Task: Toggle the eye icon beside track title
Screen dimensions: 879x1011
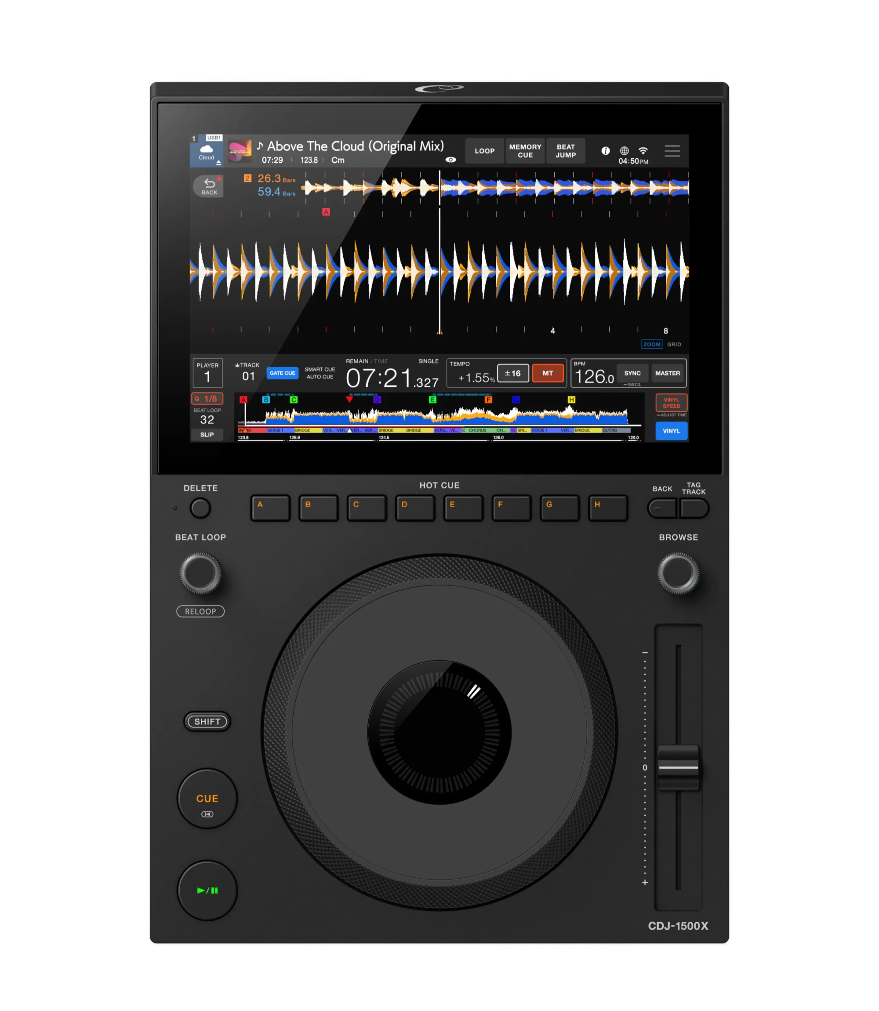Action: [x=450, y=160]
